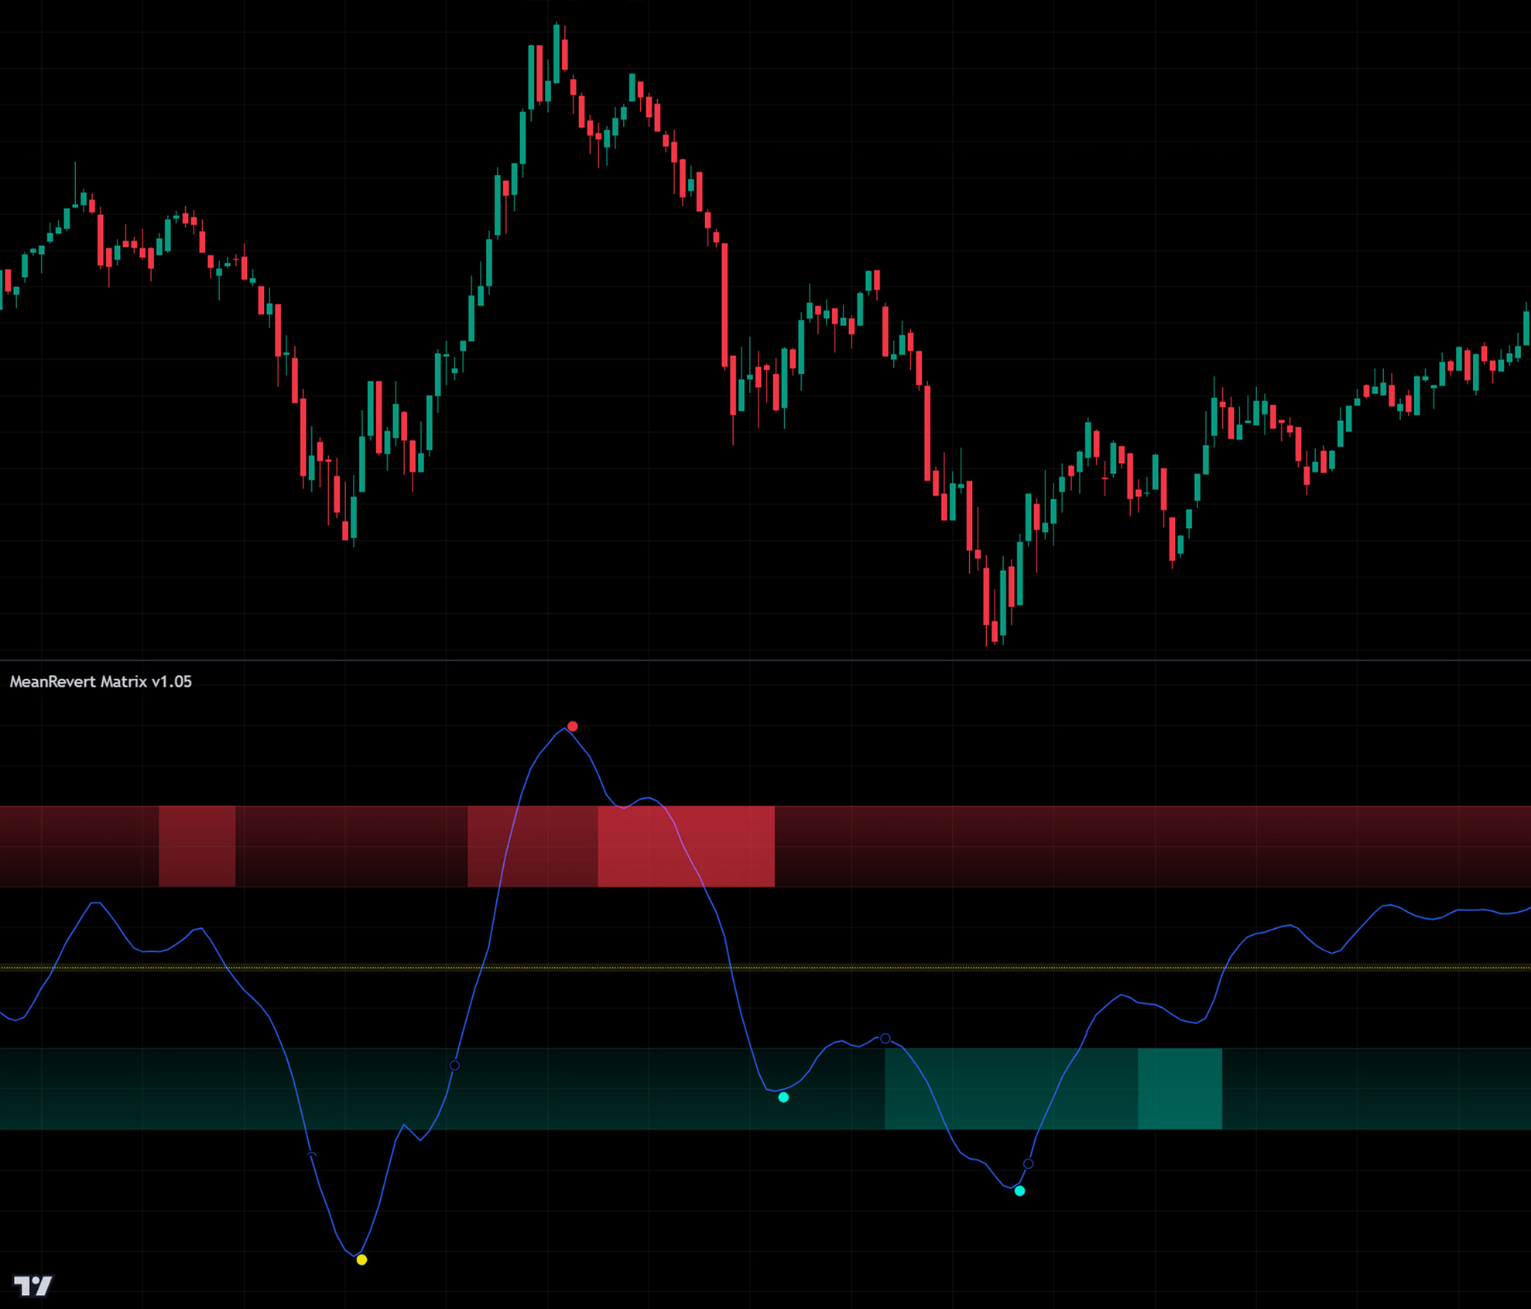This screenshot has height=1309, width=1531.
Task: Click the brightest red overbought zone block
Action: tap(686, 846)
